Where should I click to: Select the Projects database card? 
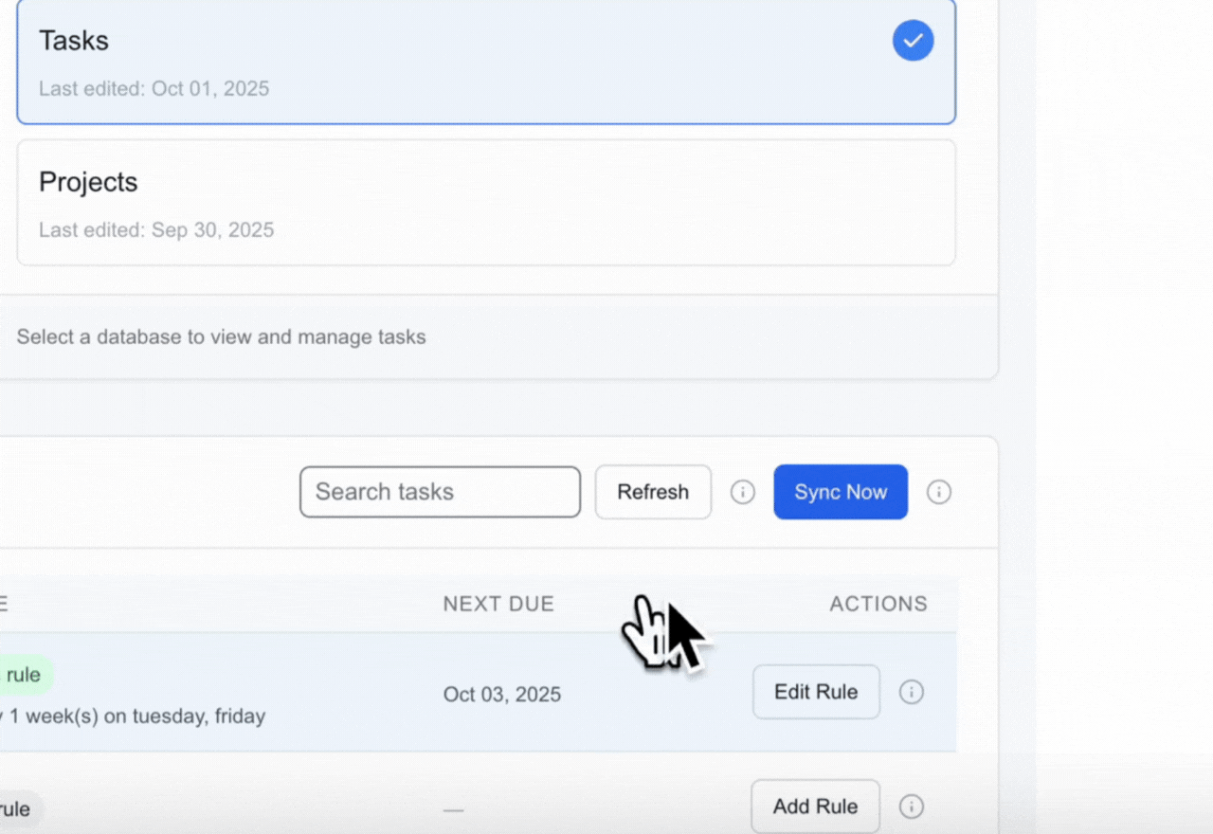click(x=486, y=202)
